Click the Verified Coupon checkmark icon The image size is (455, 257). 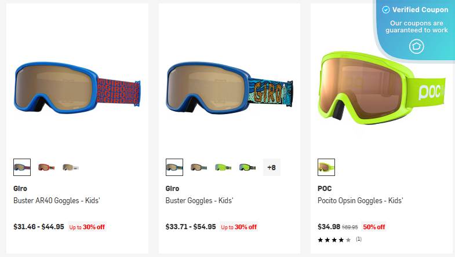tap(385, 10)
